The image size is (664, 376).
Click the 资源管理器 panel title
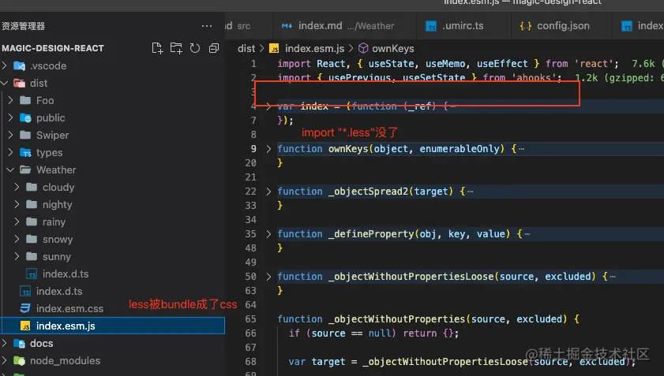pyautogui.click(x=23, y=26)
